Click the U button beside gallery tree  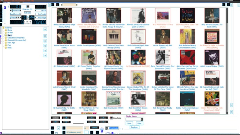click(45, 29)
